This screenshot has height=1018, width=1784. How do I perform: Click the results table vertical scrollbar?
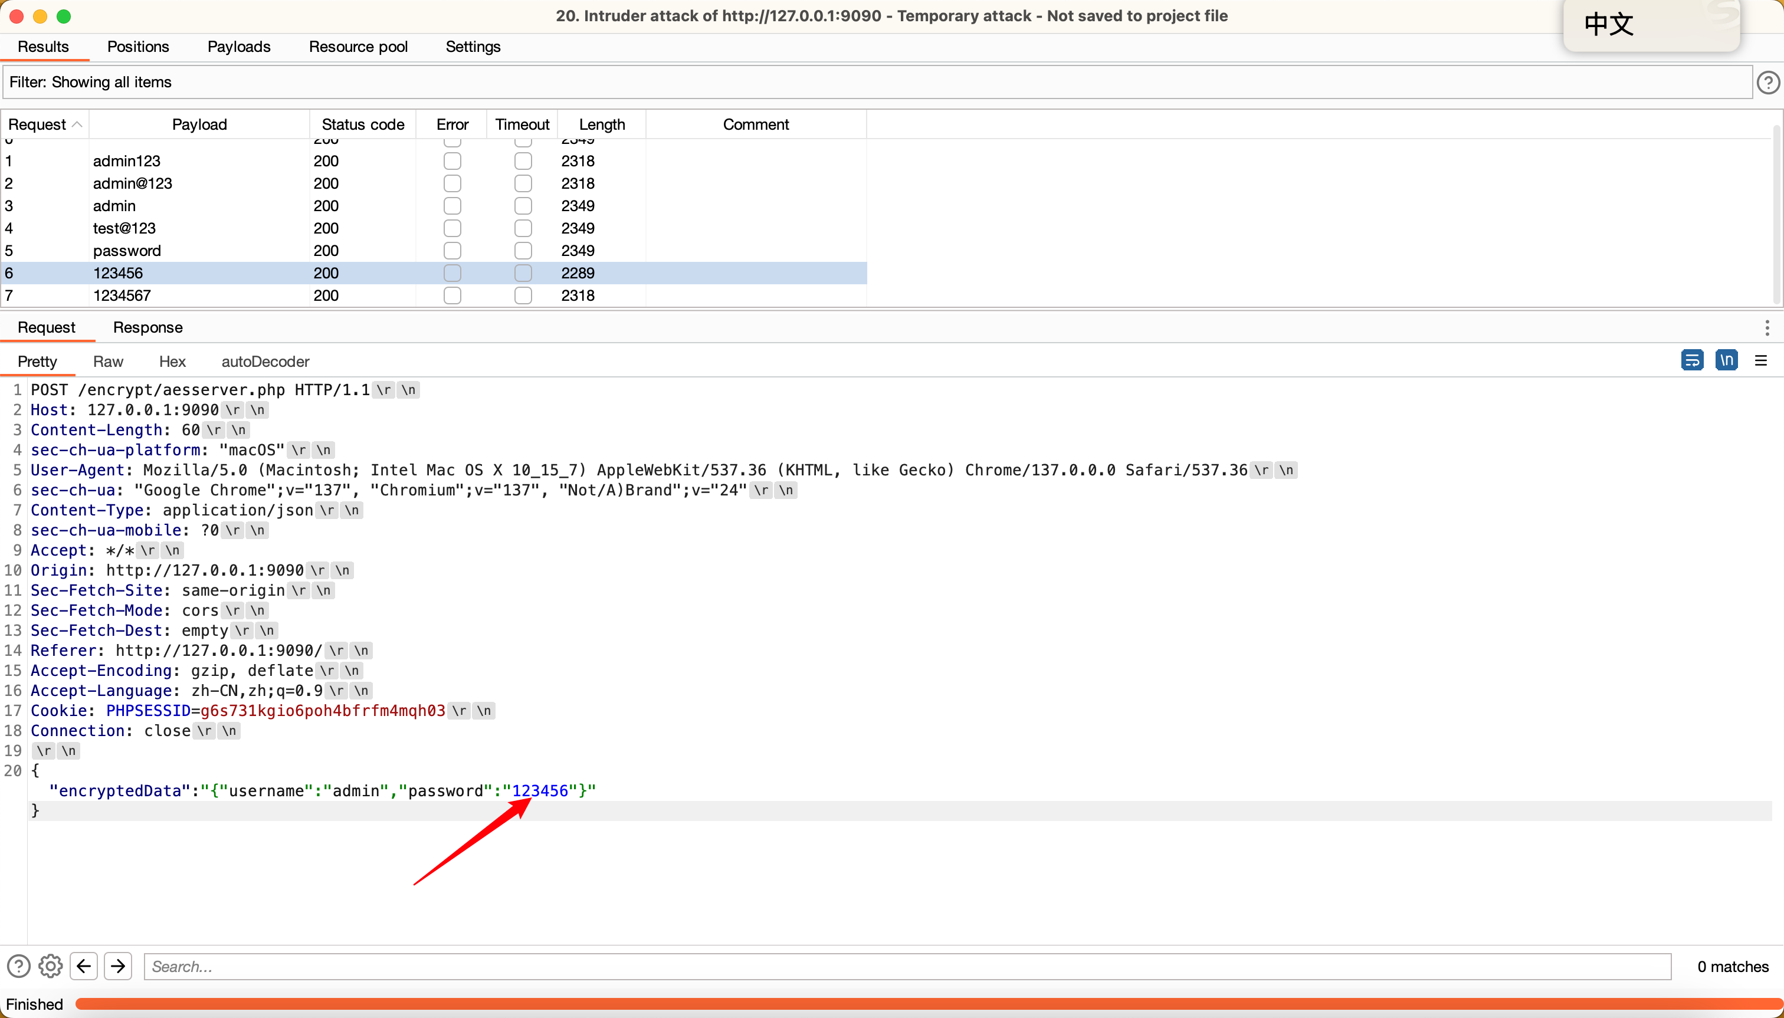coord(1776,214)
